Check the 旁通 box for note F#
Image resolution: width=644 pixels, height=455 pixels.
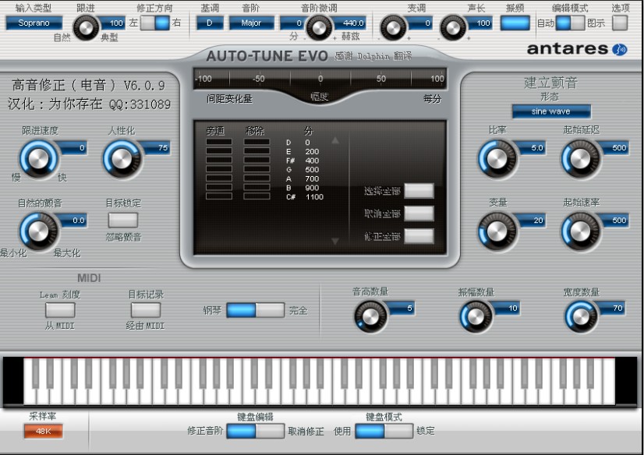coord(219,160)
